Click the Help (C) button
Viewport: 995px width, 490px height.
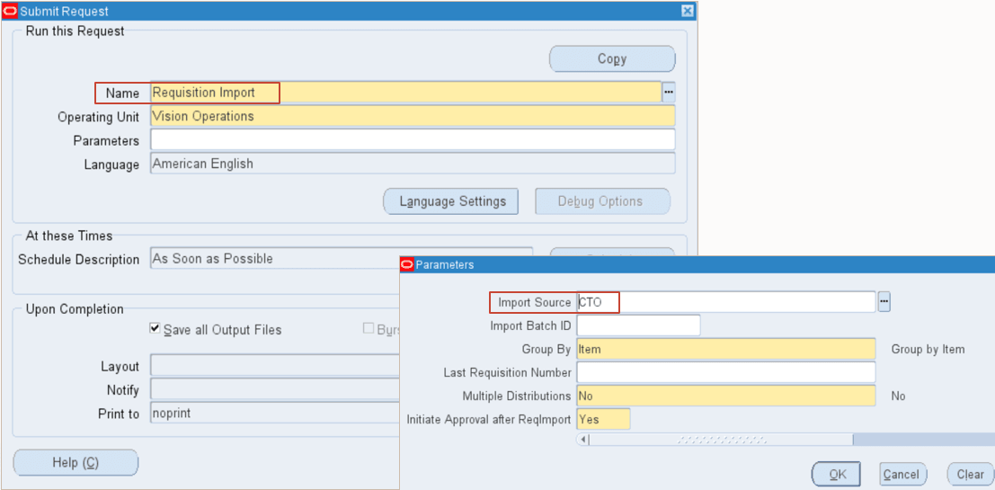pos(76,463)
